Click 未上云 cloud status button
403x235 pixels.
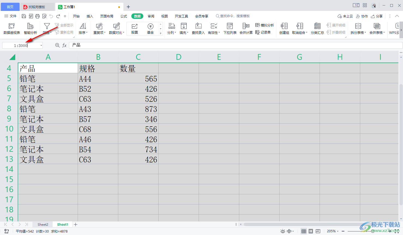(345, 16)
